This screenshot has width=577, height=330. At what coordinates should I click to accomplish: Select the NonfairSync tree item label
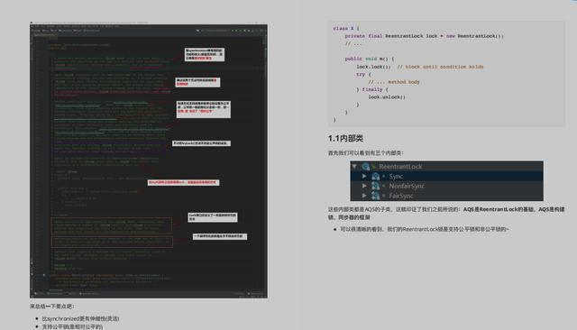coord(407,186)
